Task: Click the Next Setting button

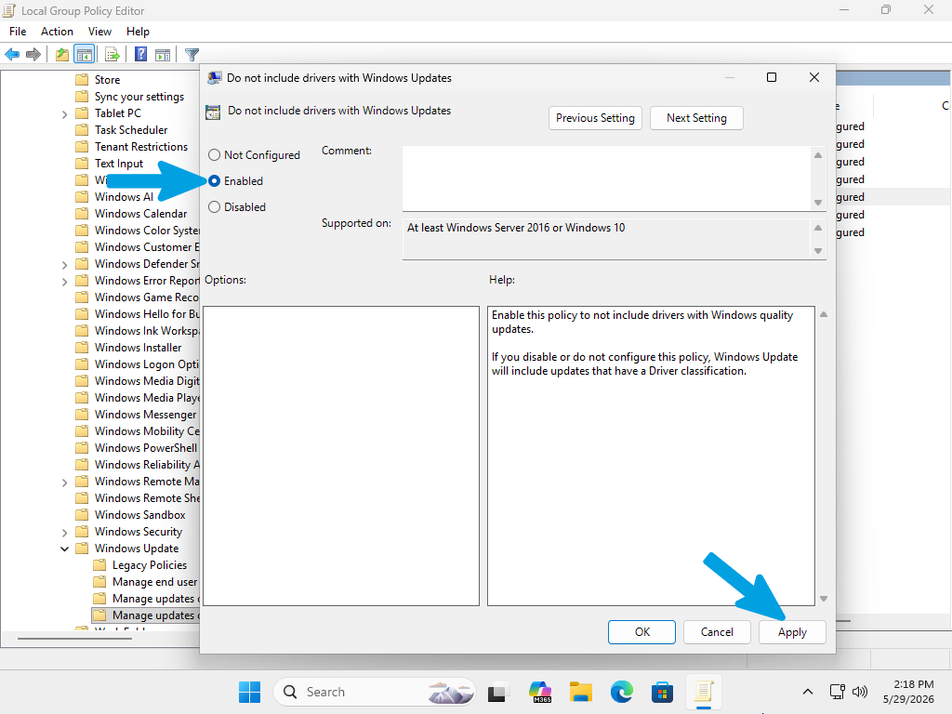Action: 696,118
